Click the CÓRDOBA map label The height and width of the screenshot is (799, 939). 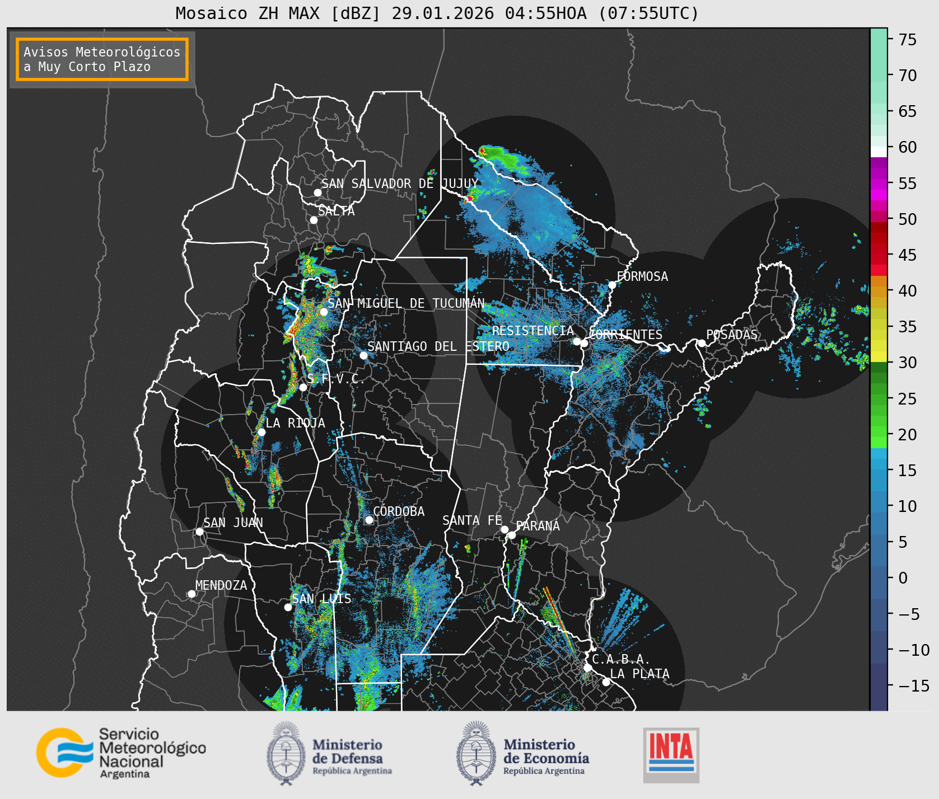399,511
